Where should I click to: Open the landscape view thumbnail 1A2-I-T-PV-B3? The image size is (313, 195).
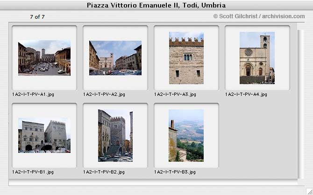coord(186,136)
